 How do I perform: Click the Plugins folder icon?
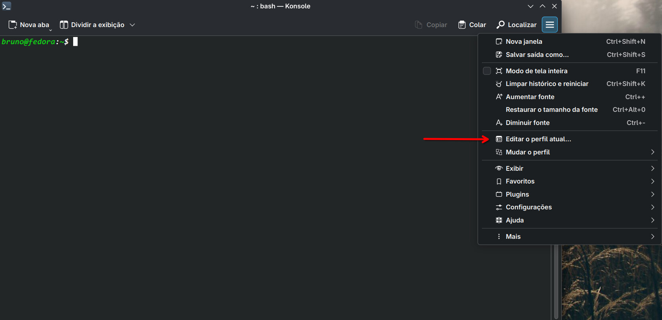click(x=499, y=194)
